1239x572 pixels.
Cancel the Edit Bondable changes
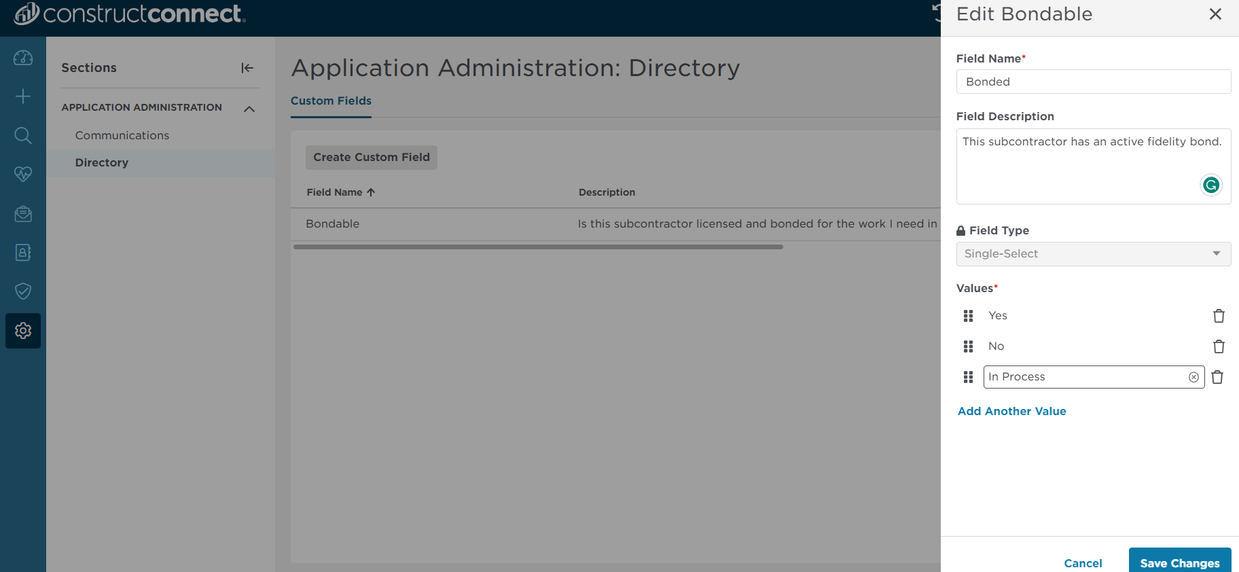click(x=1083, y=563)
